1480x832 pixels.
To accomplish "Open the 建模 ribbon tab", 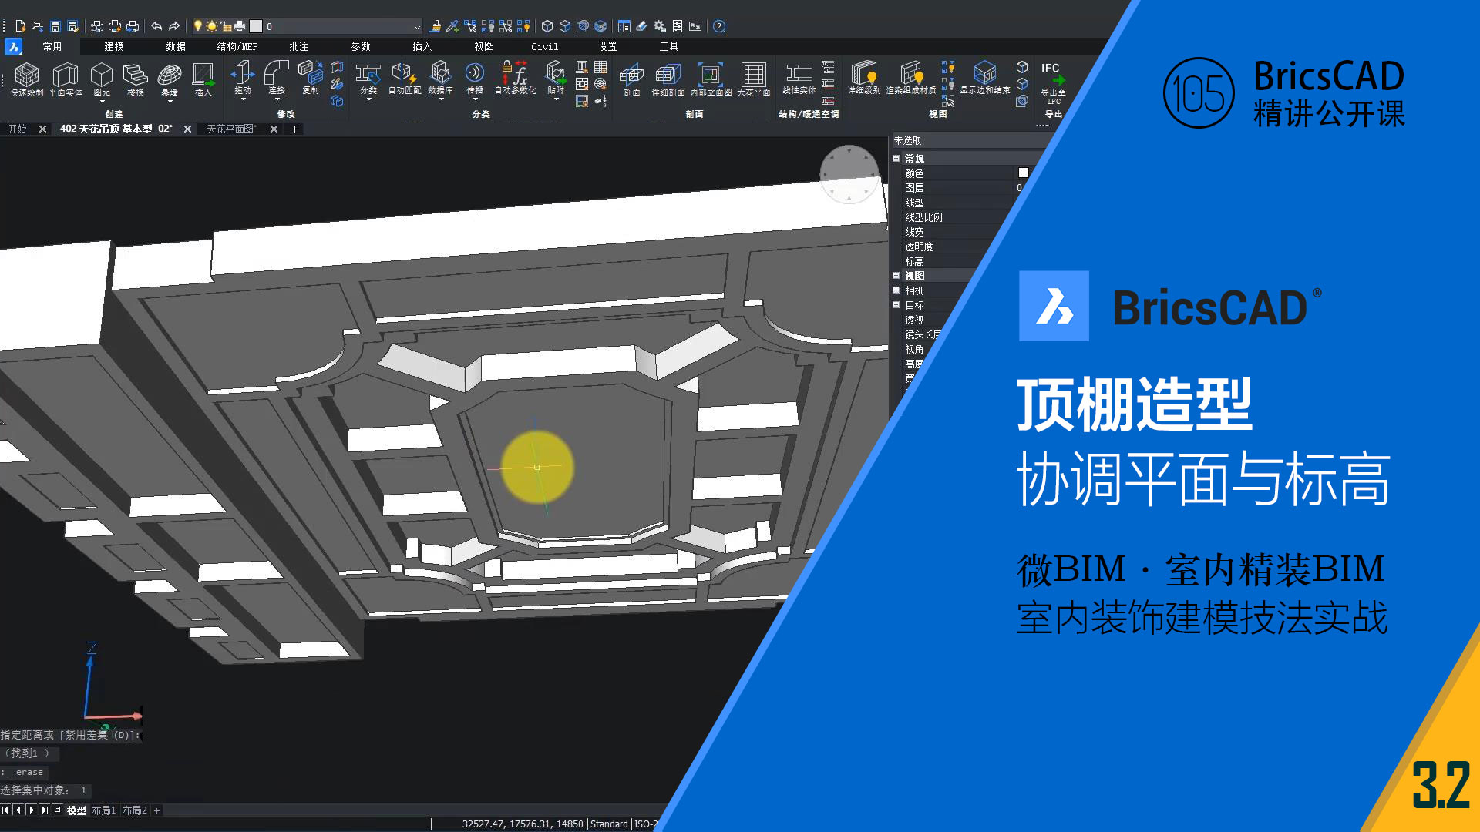I will (114, 46).
